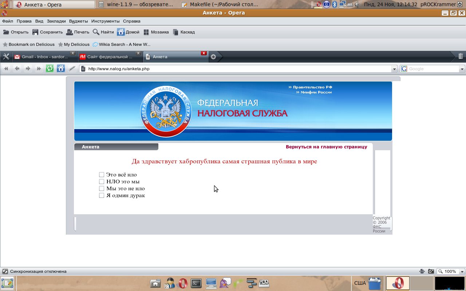Screen dimensions: 466x291
Task: Click the computer monitor dock icon
Action: click(x=211, y=283)
